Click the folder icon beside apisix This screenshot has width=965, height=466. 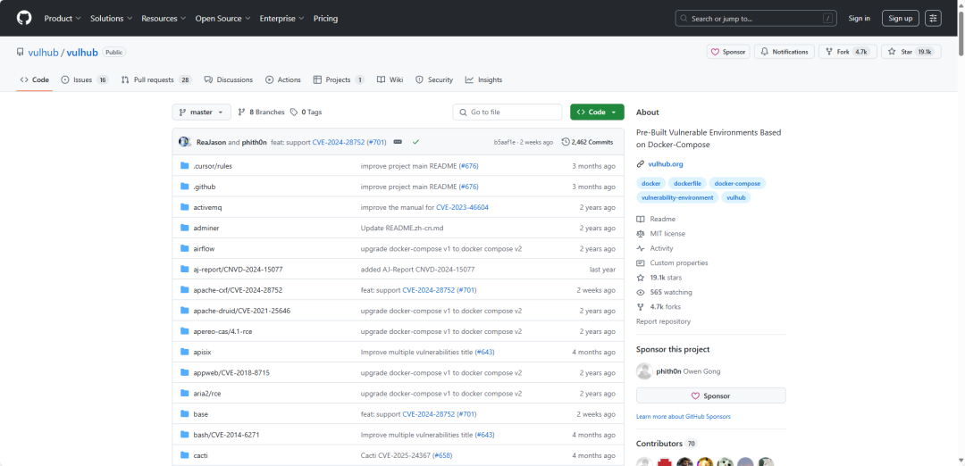184,352
